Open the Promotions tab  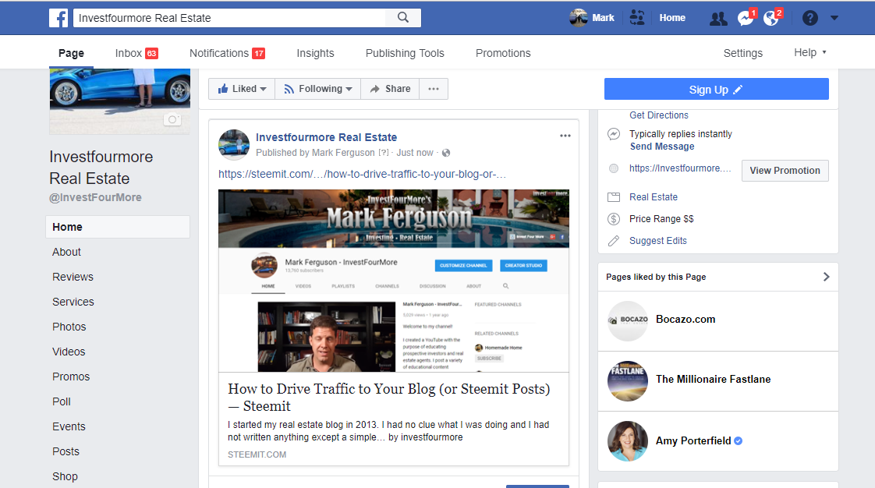(x=503, y=53)
